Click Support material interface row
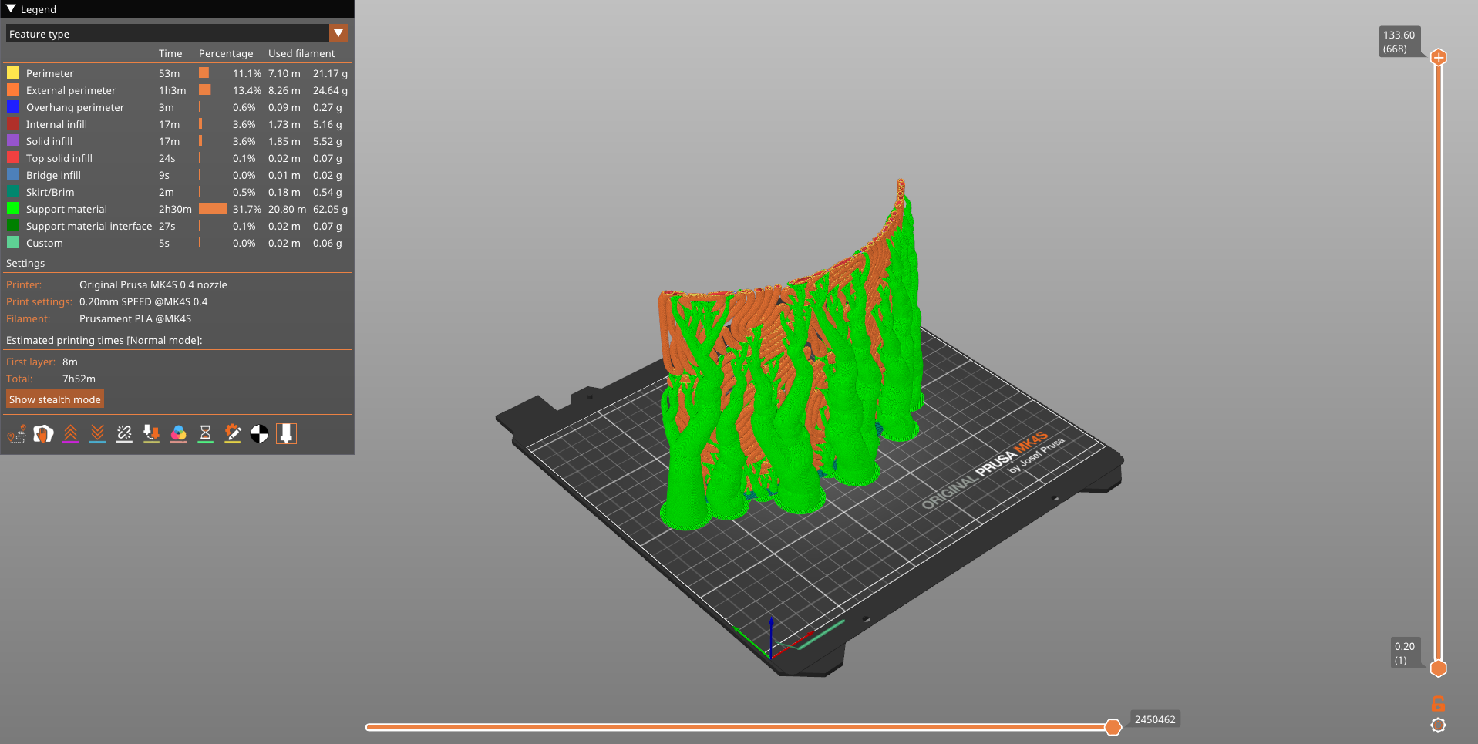 177,226
